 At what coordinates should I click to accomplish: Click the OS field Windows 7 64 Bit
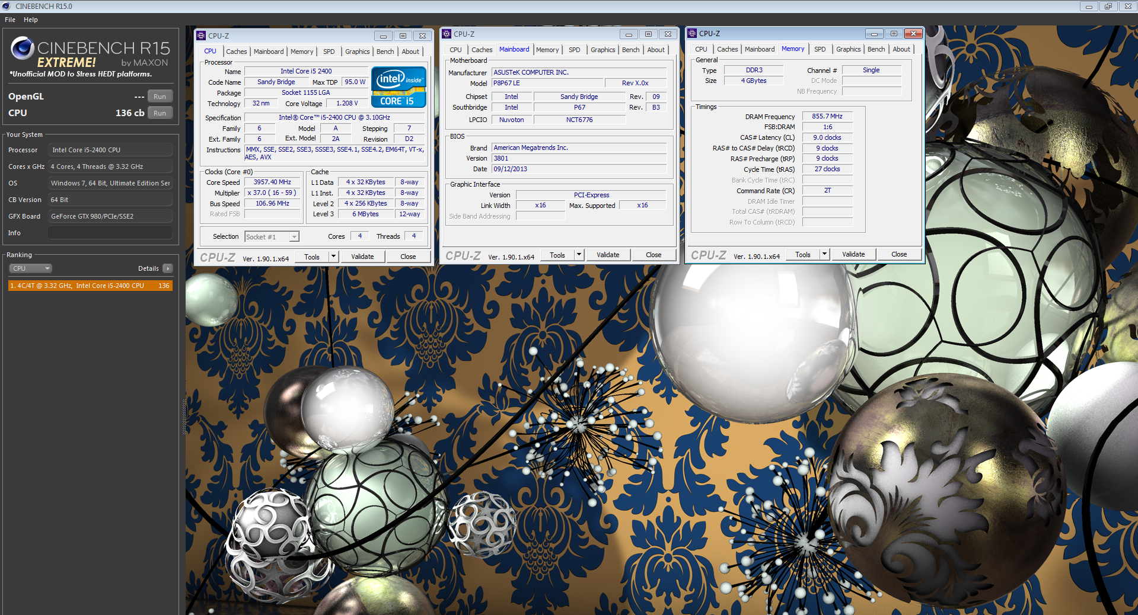(110, 183)
